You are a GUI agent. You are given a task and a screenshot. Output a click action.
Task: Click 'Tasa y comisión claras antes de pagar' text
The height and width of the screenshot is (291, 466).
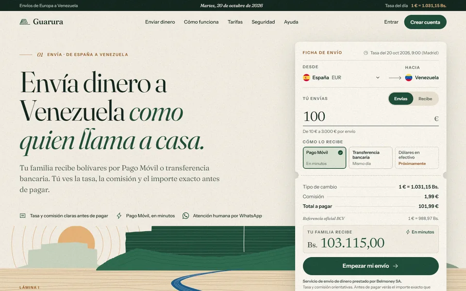click(69, 215)
